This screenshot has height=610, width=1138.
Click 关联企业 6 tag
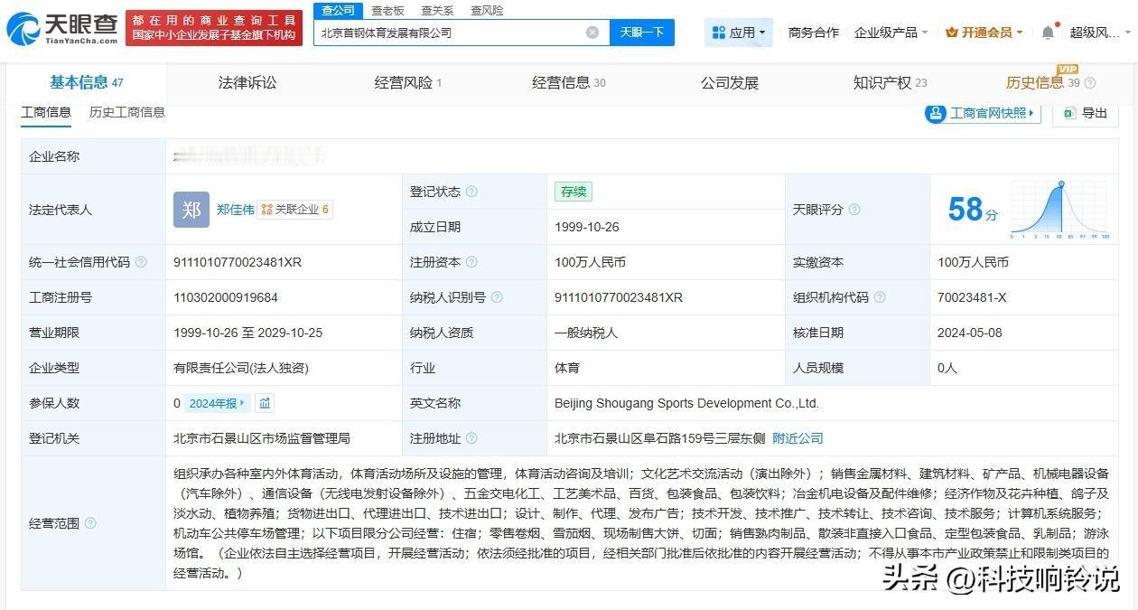[x=294, y=210]
